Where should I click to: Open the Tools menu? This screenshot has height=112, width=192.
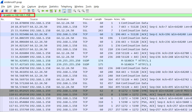pyautogui.click(x=88, y=6)
